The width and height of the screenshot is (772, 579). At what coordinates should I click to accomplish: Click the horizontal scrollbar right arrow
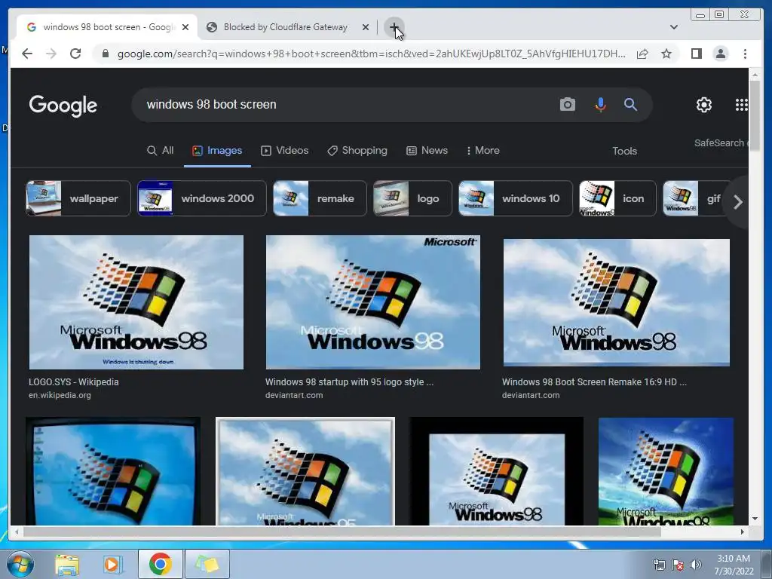click(743, 532)
